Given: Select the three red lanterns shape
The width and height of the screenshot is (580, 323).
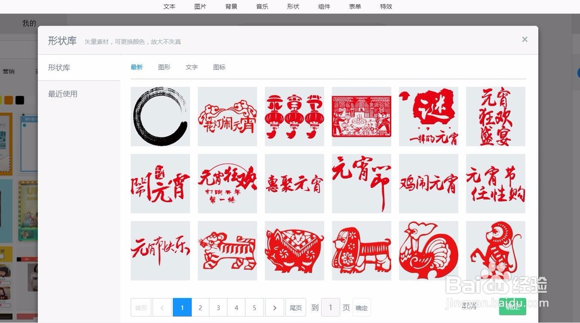Looking at the screenshot, I should 295,117.
